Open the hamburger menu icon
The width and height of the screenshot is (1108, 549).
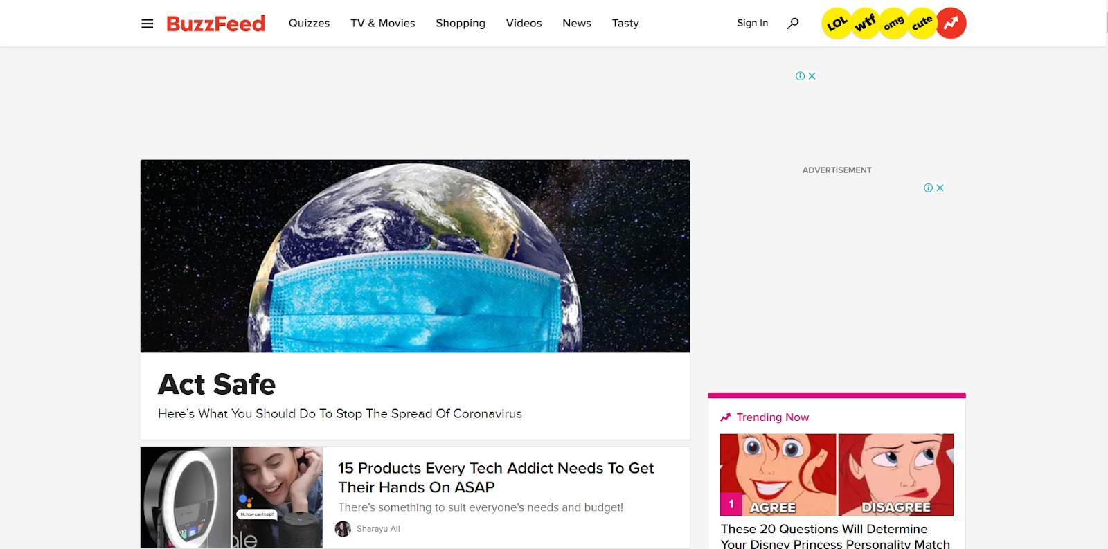[147, 24]
